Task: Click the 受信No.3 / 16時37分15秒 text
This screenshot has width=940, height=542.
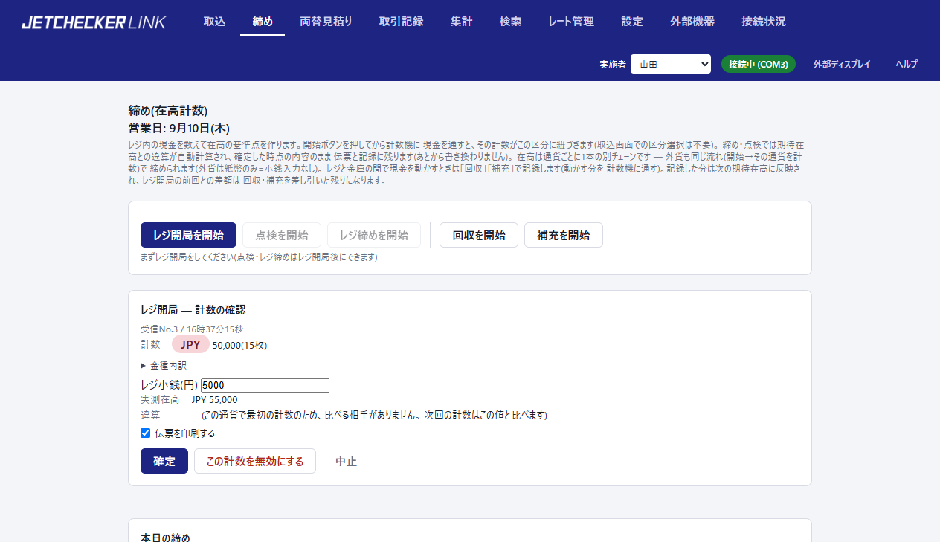Action: [192, 329]
